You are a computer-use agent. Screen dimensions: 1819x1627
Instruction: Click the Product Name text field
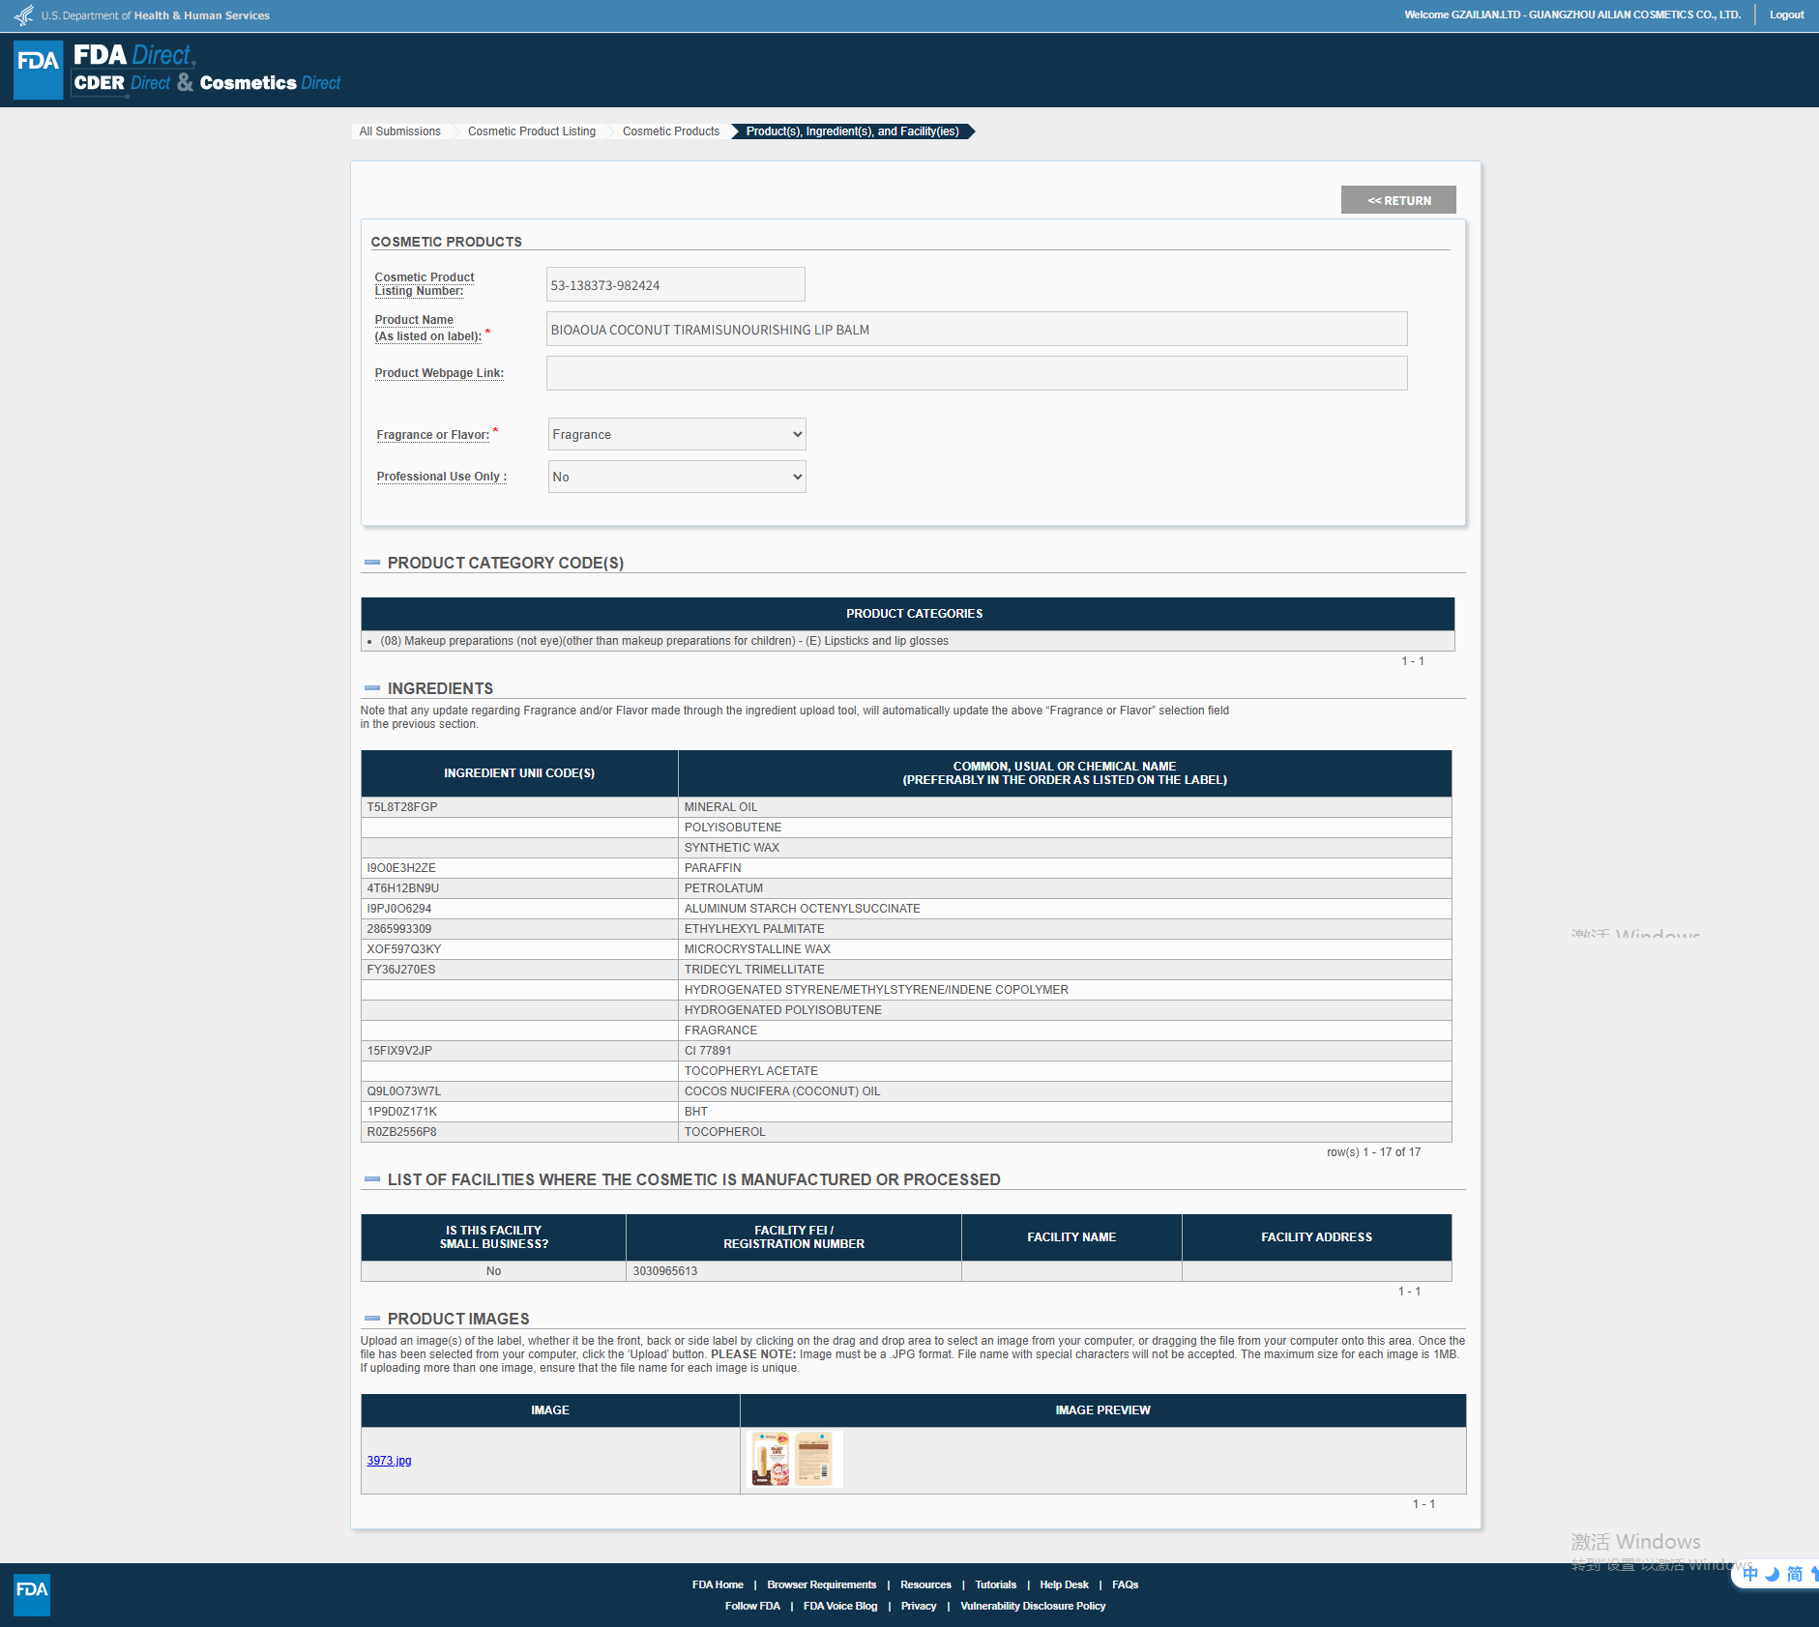click(976, 330)
